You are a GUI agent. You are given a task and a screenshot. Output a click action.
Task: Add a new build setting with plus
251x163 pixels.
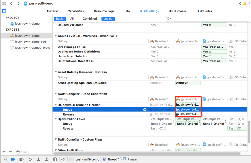pos(121,19)
